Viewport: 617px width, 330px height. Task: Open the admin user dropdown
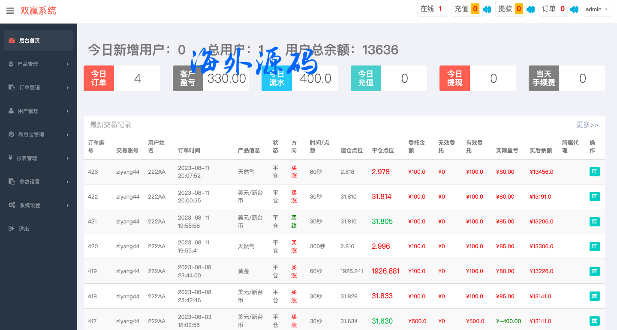[x=596, y=9]
